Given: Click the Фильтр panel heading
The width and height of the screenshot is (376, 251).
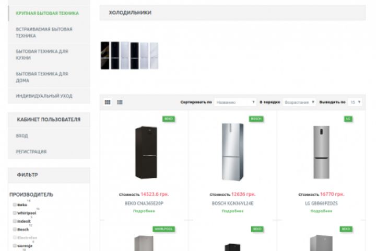Looking at the screenshot, I should pyautogui.click(x=27, y=175).
